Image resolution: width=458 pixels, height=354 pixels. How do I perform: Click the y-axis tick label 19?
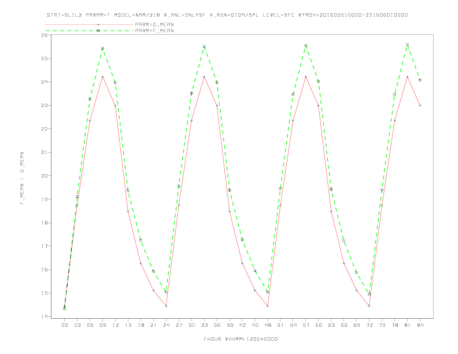tap(45, 199)
